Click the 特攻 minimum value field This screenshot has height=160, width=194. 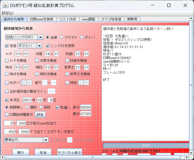point(17,67)
